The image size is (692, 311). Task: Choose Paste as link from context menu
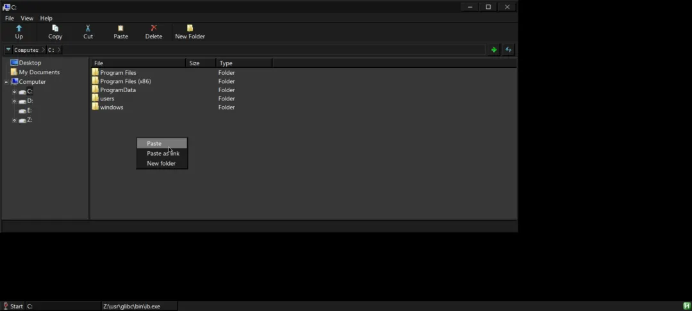(162, 154)
